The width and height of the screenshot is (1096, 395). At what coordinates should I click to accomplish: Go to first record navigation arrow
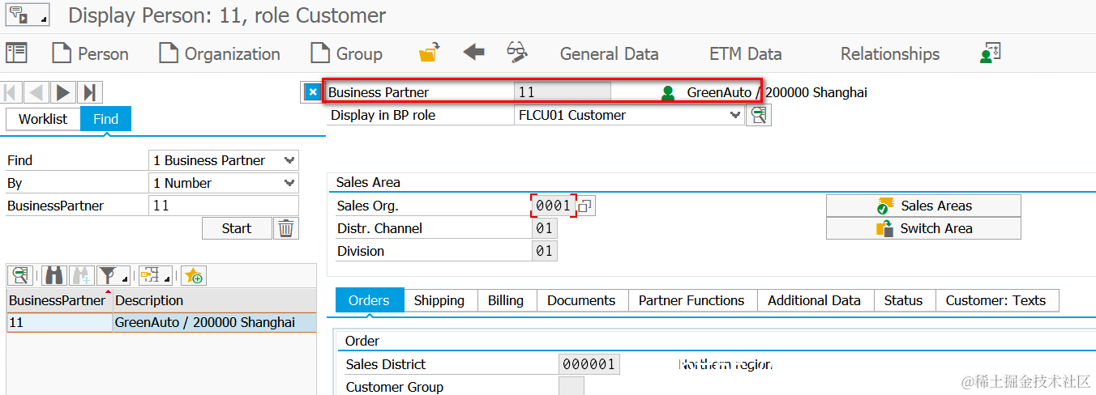tap(12, 92)
